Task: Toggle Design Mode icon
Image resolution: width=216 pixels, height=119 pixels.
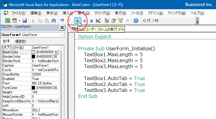Action: [98, 21]
